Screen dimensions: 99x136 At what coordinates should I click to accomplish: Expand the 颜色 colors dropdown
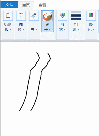[91, 27]
